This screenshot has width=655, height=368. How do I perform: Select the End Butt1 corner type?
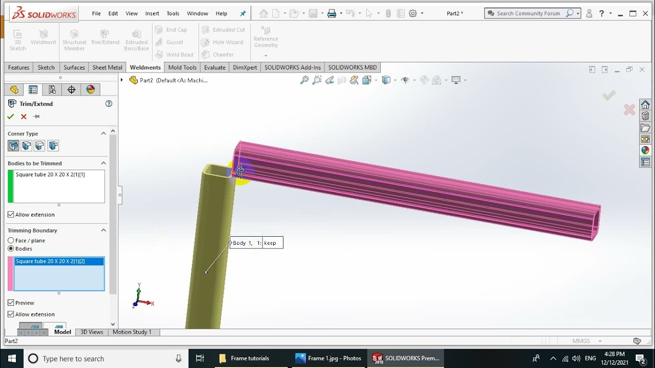[40, 146]
